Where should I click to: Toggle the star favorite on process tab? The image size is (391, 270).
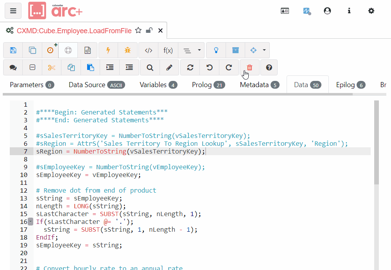coord(138,30)
